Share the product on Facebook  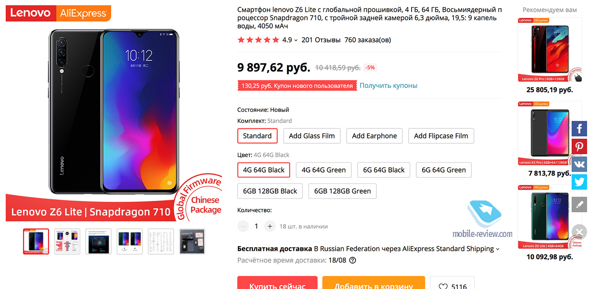pyautogui.click(x=579, y=128)
